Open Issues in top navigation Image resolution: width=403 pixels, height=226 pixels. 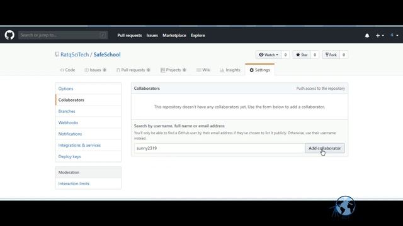tap(152, 35)
